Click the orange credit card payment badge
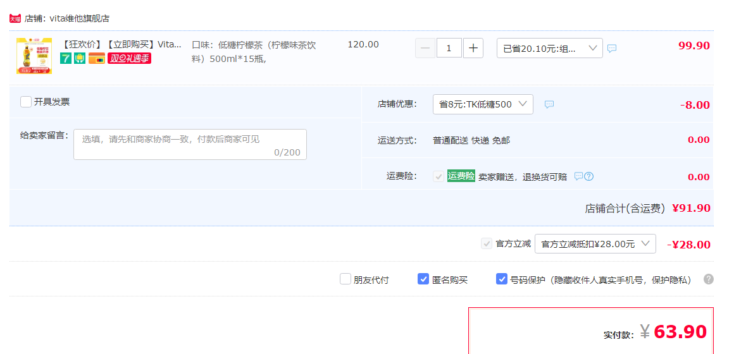Viewport: 734px width, 354px height. (96, 58)
